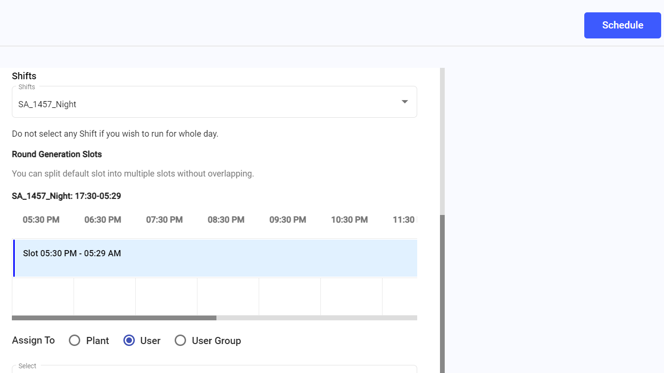This screenshot has height=373, width=664.
Task: Click the timeline's horizontal scrollbar thumb
Action: pos(114,318)
